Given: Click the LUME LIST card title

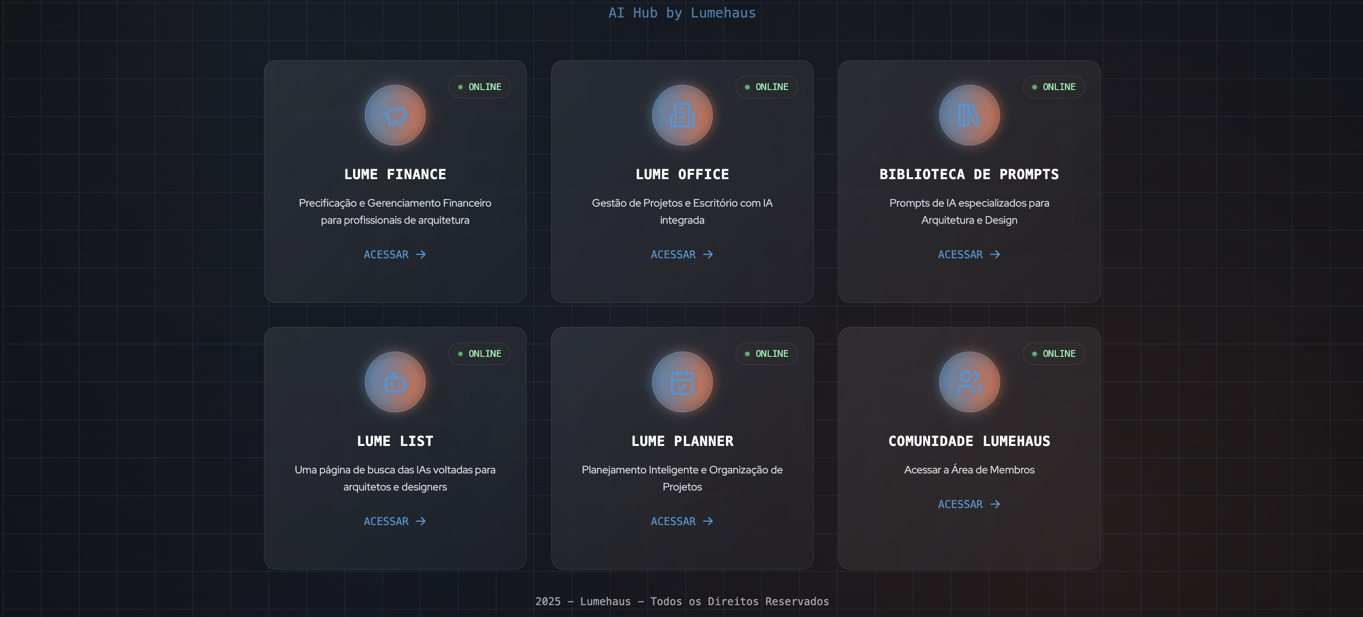Looking at the screenshot, I should 395,441.
